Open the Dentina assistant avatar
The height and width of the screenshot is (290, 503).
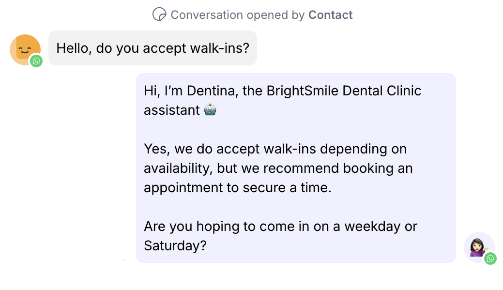[477, 246]
